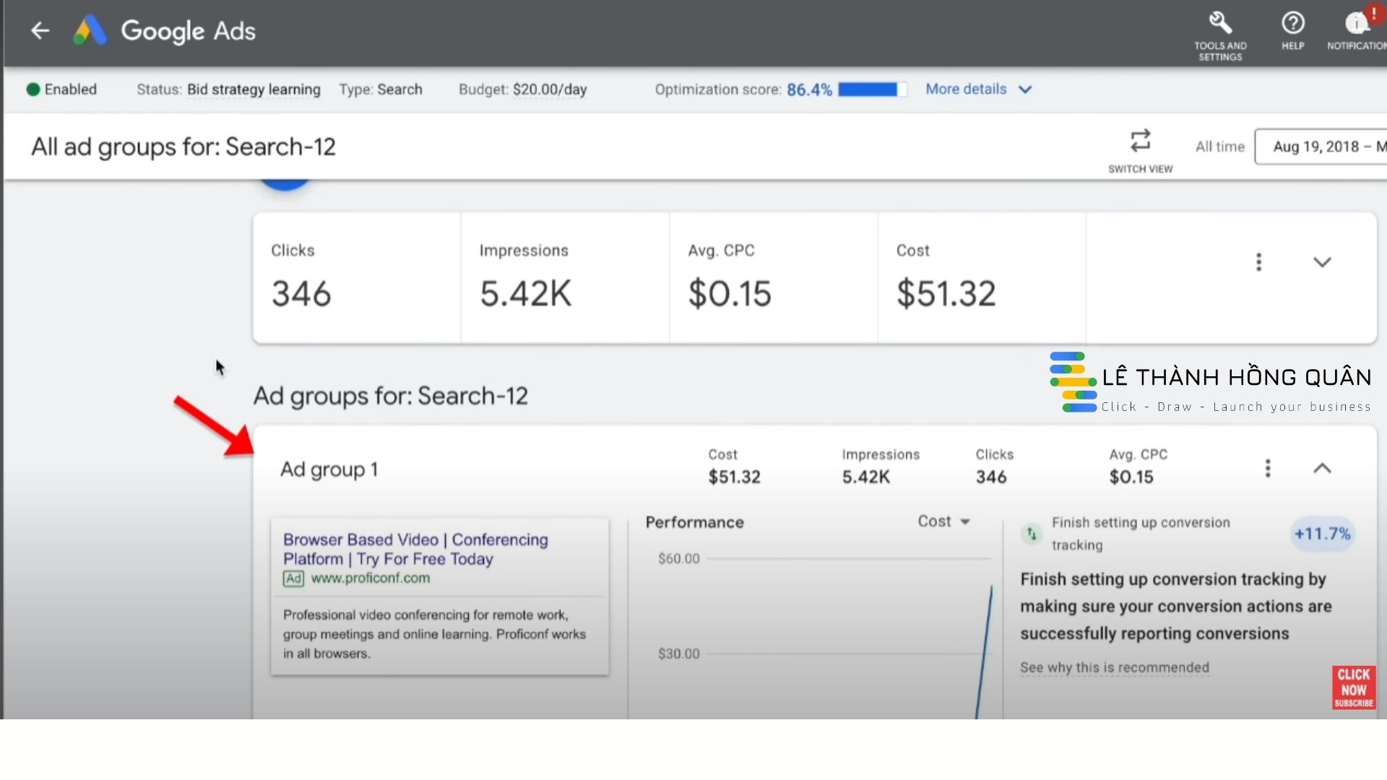Open the Notifications bell icon
Screen dimensions: 1387x780
click(1357, 23)
